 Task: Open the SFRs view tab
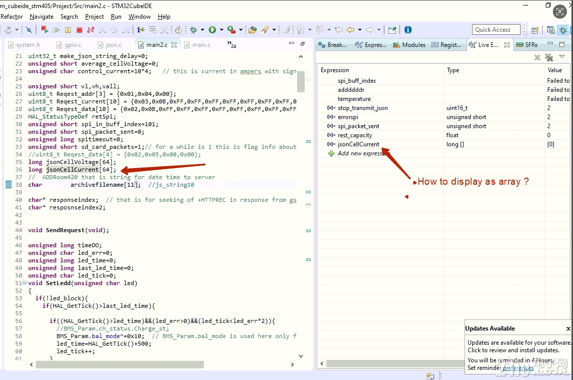527,44
